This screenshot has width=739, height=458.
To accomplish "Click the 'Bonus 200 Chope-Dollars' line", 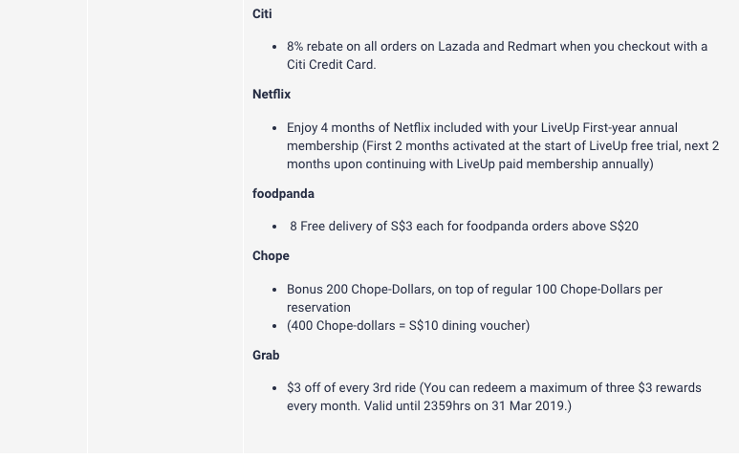I will (474, 289).
